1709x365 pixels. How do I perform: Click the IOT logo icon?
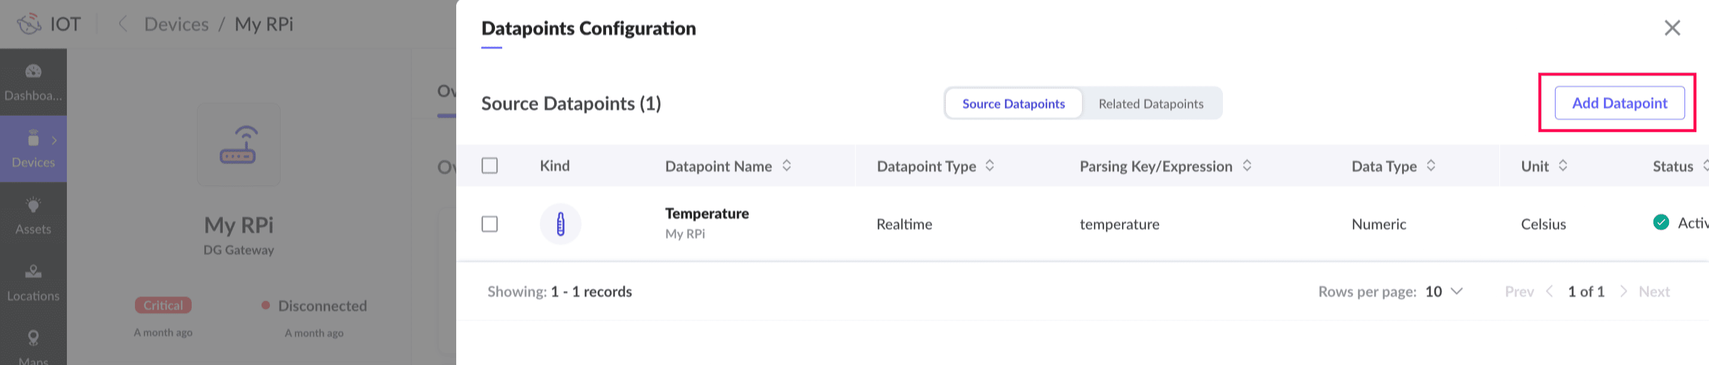29,24
